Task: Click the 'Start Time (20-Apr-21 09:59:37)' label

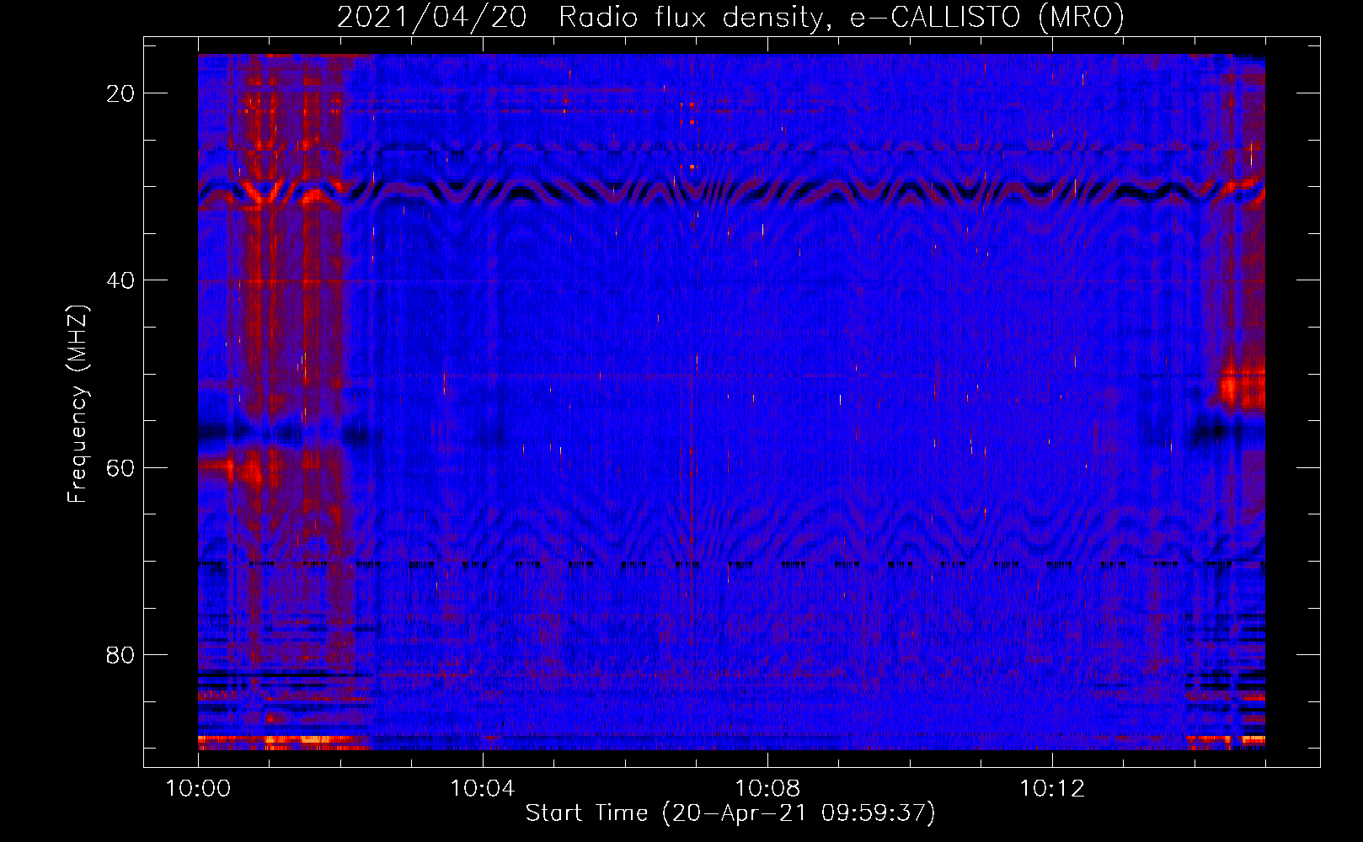Action: point(730,813)
